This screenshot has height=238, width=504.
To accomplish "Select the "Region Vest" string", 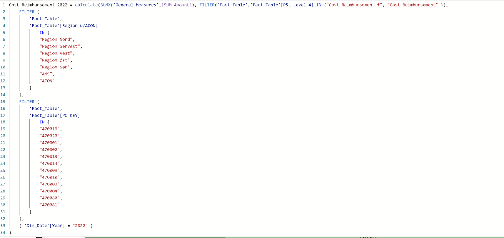I will [57, 53].
